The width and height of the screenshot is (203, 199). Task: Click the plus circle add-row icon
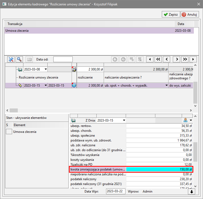click(115, 59)
